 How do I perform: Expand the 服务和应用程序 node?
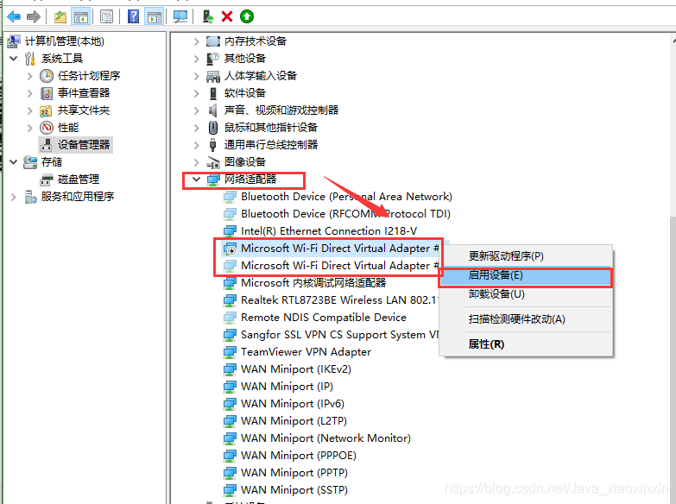(x=13, y=197)
